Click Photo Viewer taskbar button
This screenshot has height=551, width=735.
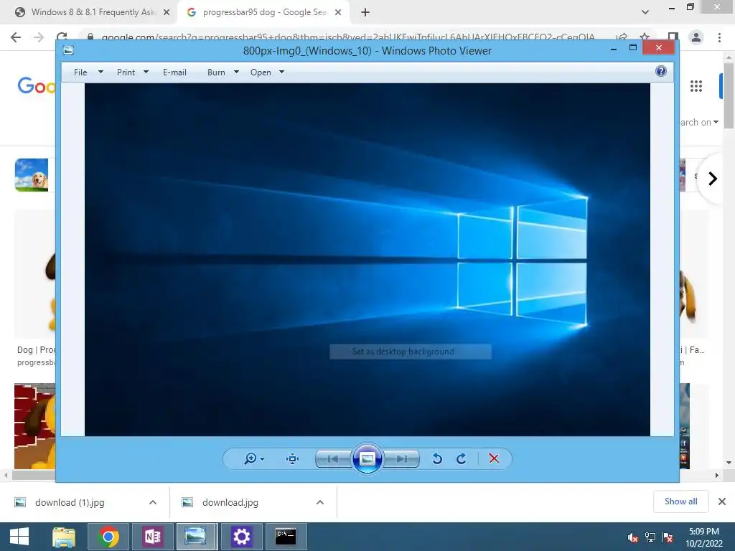195,537
